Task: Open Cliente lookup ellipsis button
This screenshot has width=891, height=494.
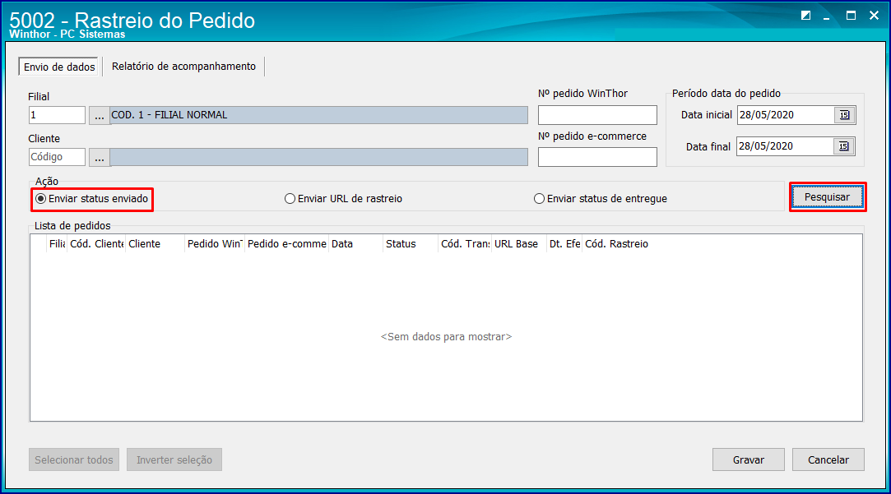Action: (100, 157)
